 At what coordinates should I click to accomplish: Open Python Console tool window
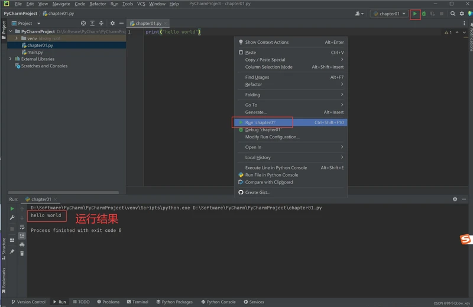[x=218, y=302]
